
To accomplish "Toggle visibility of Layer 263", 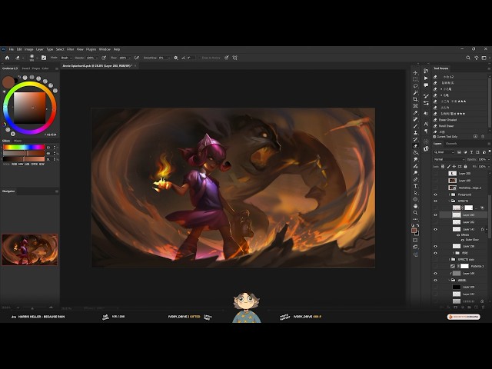I will (x=435, y=215).
